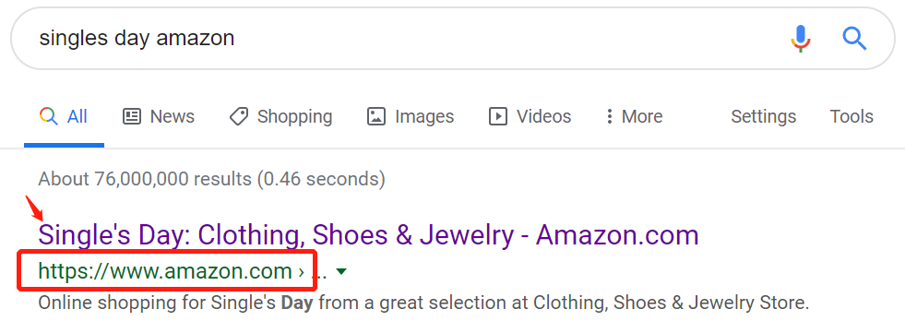Screen dimensions: 905x333
Task: Click the blue magnifier search button
Action: (854, 39)
